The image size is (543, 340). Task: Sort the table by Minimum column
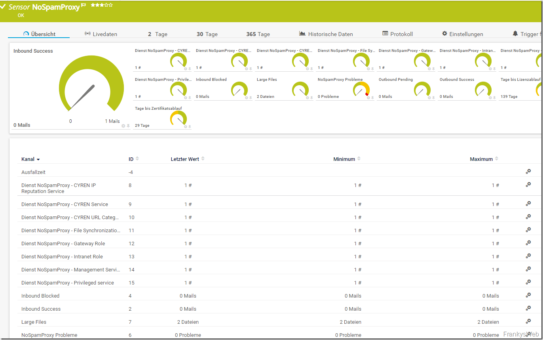point(347,159)
